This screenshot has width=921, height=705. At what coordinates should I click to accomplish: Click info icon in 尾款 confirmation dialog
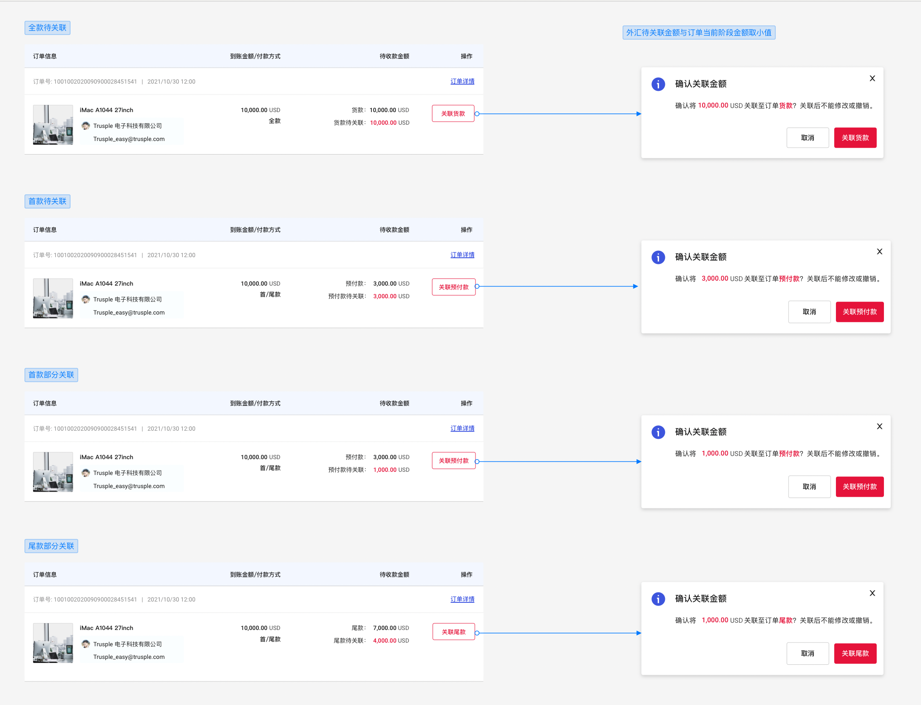[x=658, y=599]
